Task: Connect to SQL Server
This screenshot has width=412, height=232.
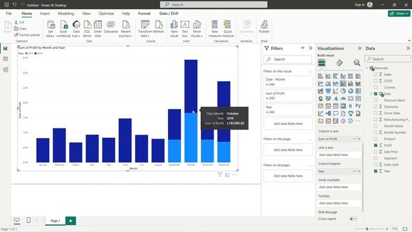Action: pyautogui.click(x=87, y=28)
